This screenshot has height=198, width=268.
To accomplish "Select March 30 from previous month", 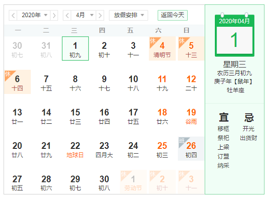I will click(17, 49).
